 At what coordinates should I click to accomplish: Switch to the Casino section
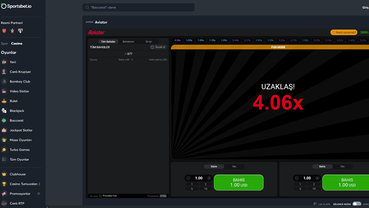click(x=17, y=44)
